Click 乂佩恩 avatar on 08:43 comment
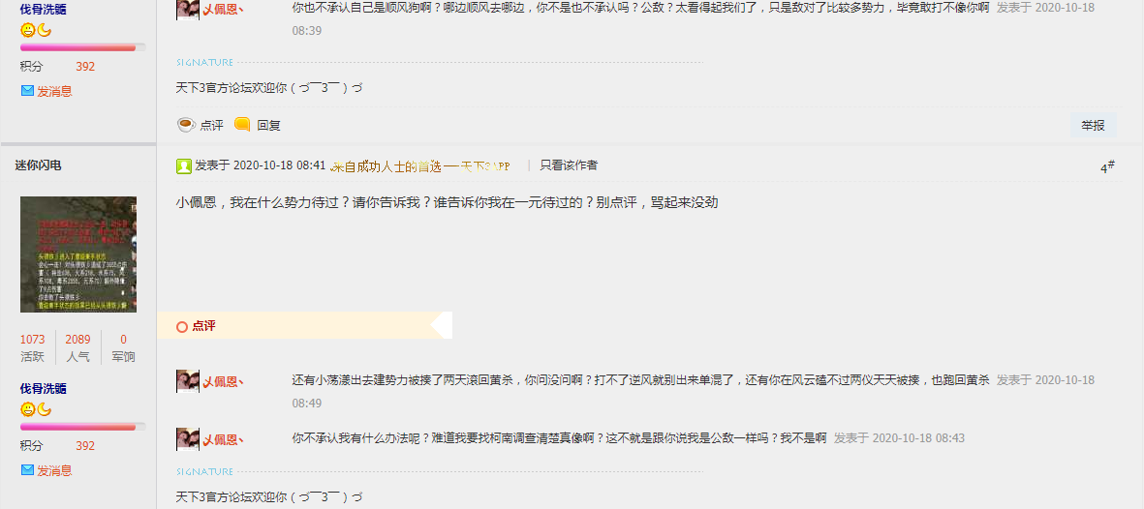Viewport: 1144px width, 509px height. (x=188, y=439)
